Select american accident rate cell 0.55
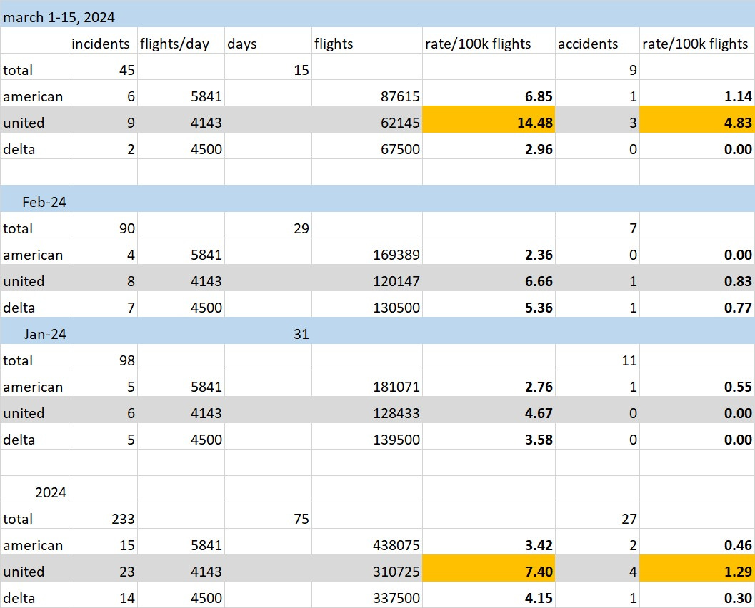 coord(697,384)
